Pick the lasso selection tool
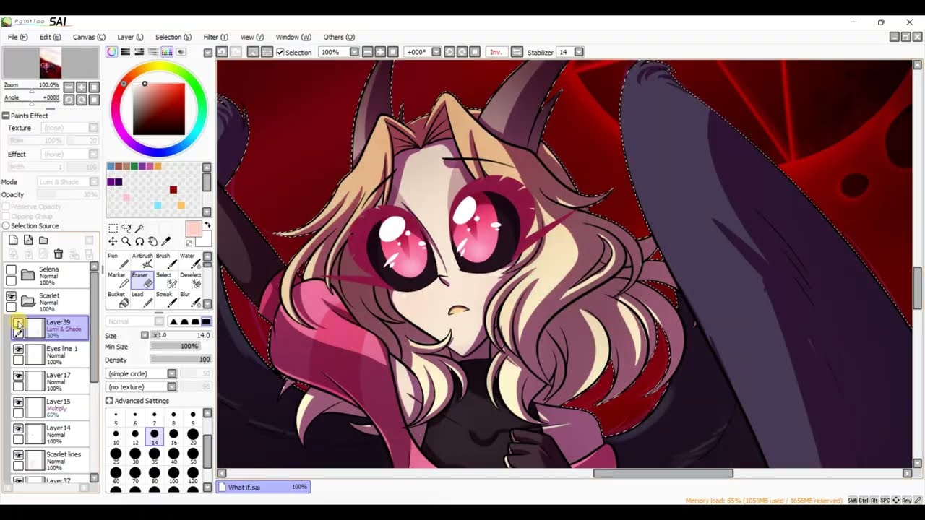925x520 pixels. [x=126, y=228]
